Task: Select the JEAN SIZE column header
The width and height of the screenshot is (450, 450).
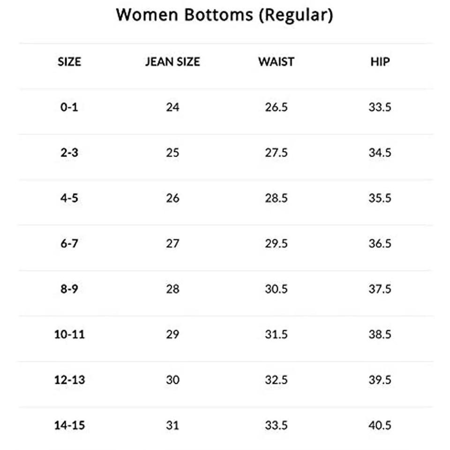Action: coord(172,62)
